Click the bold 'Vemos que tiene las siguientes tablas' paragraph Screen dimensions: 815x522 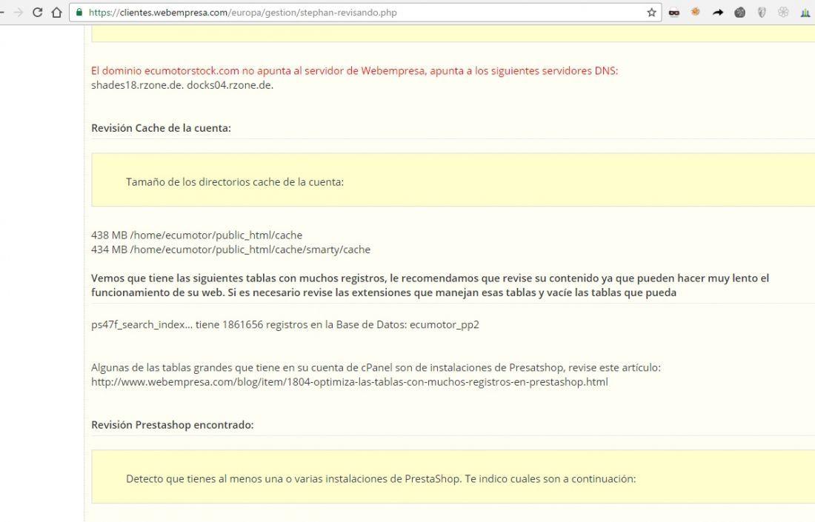(430, 285)
